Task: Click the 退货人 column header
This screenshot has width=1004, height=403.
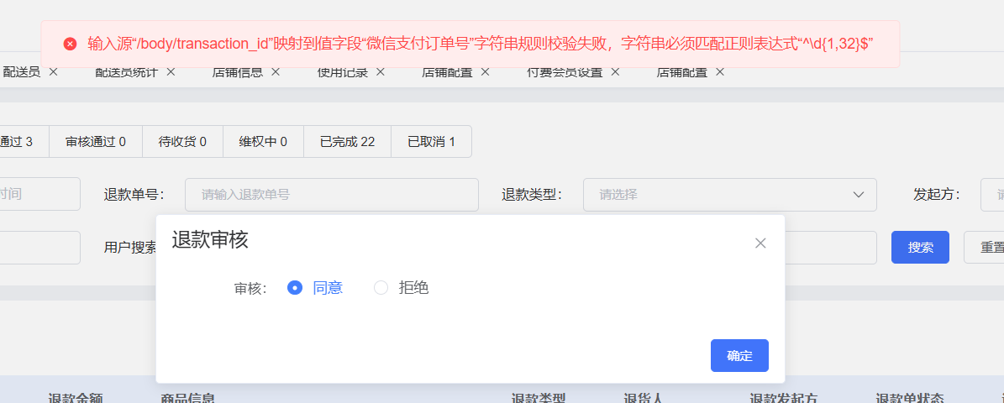Action: pos(643,398)
